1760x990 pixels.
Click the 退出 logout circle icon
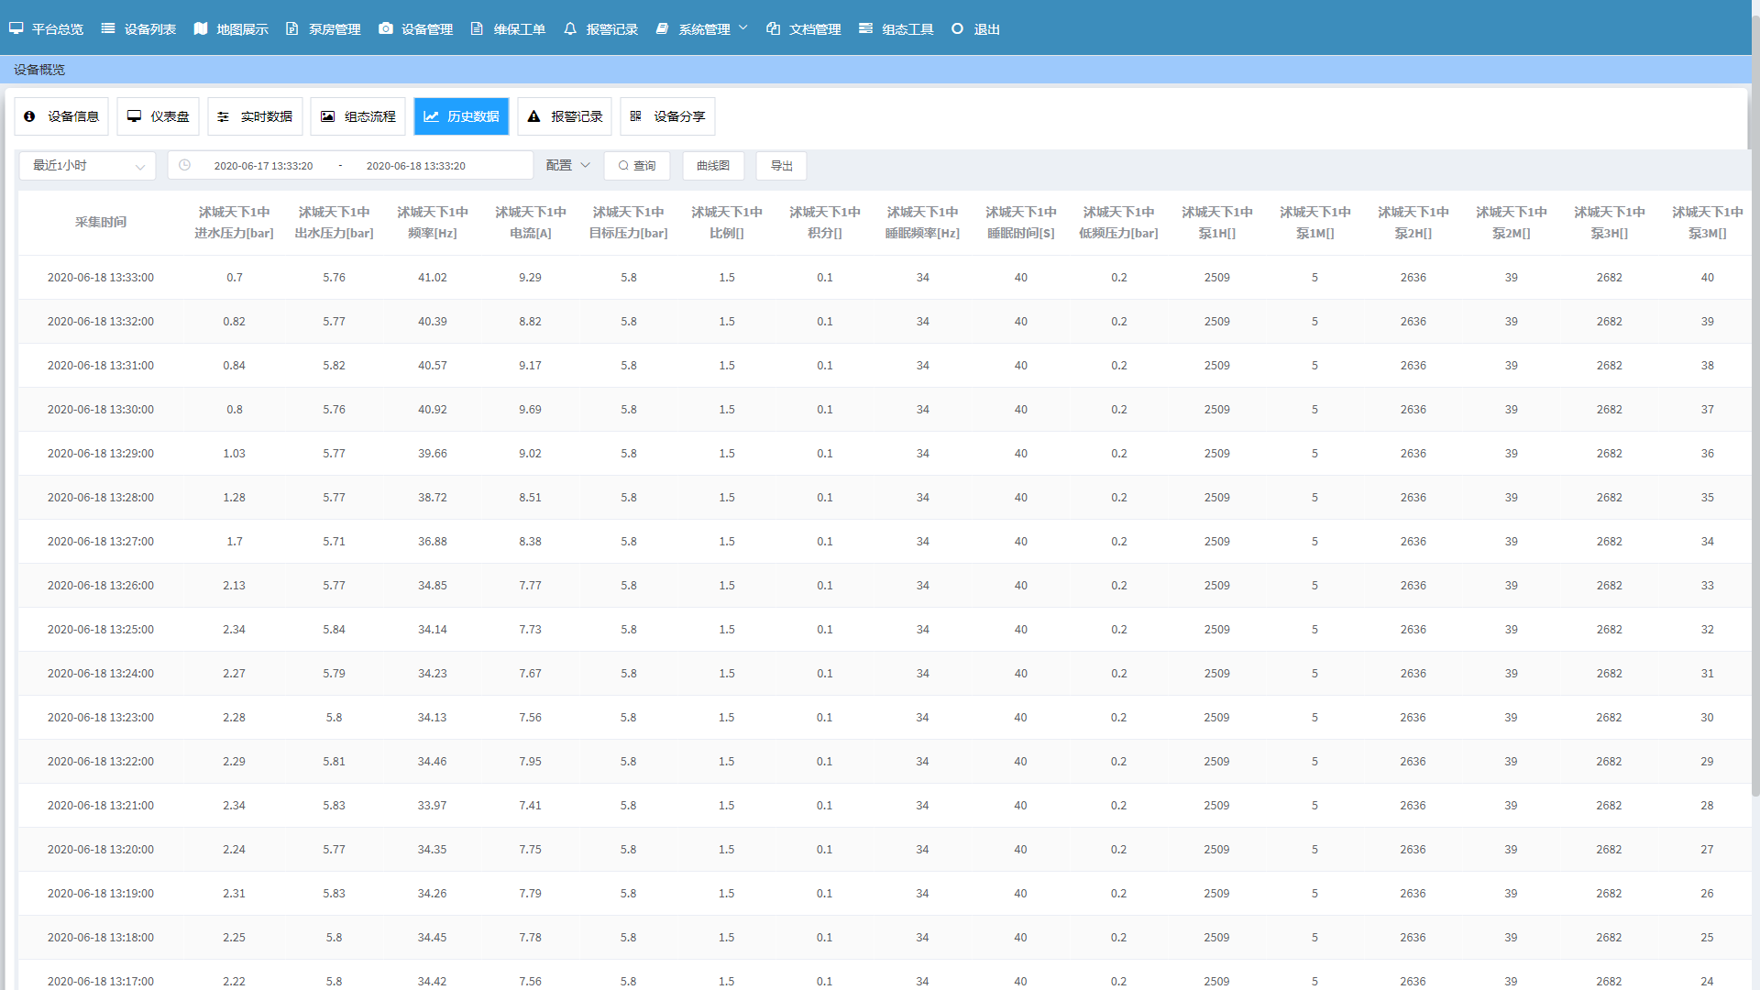click(957, 28)
